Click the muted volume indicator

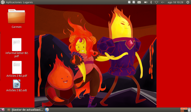coord(163,2)
